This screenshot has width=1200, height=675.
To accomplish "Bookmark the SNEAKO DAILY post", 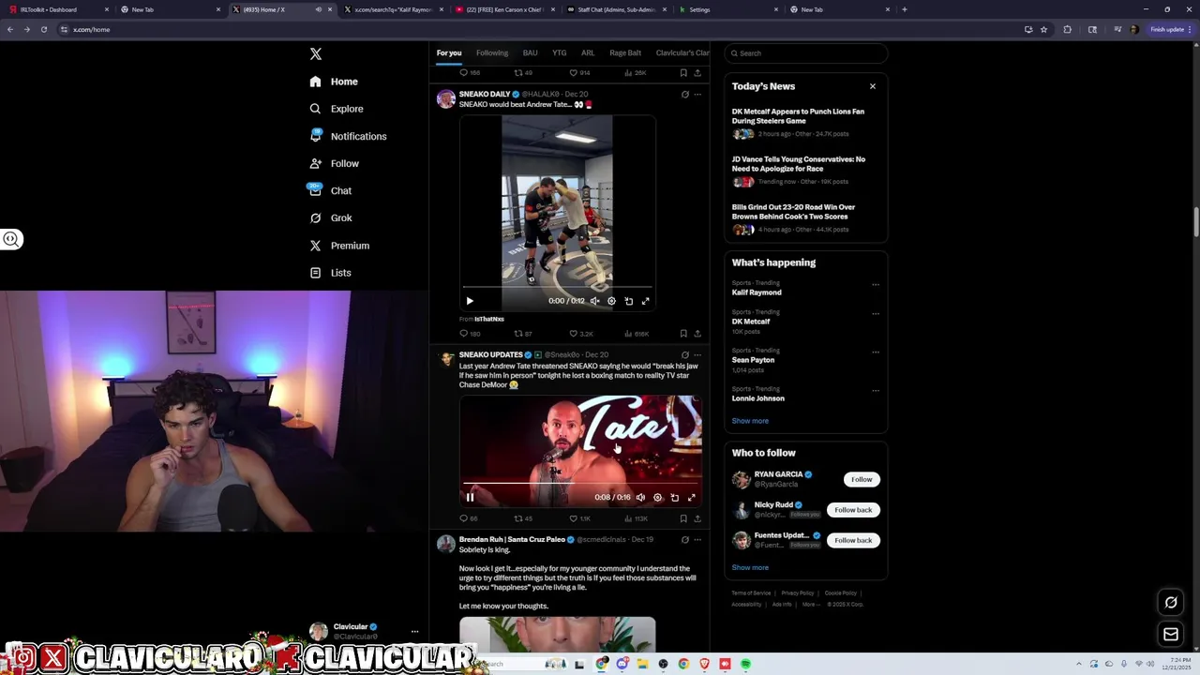I will (683, 334).
